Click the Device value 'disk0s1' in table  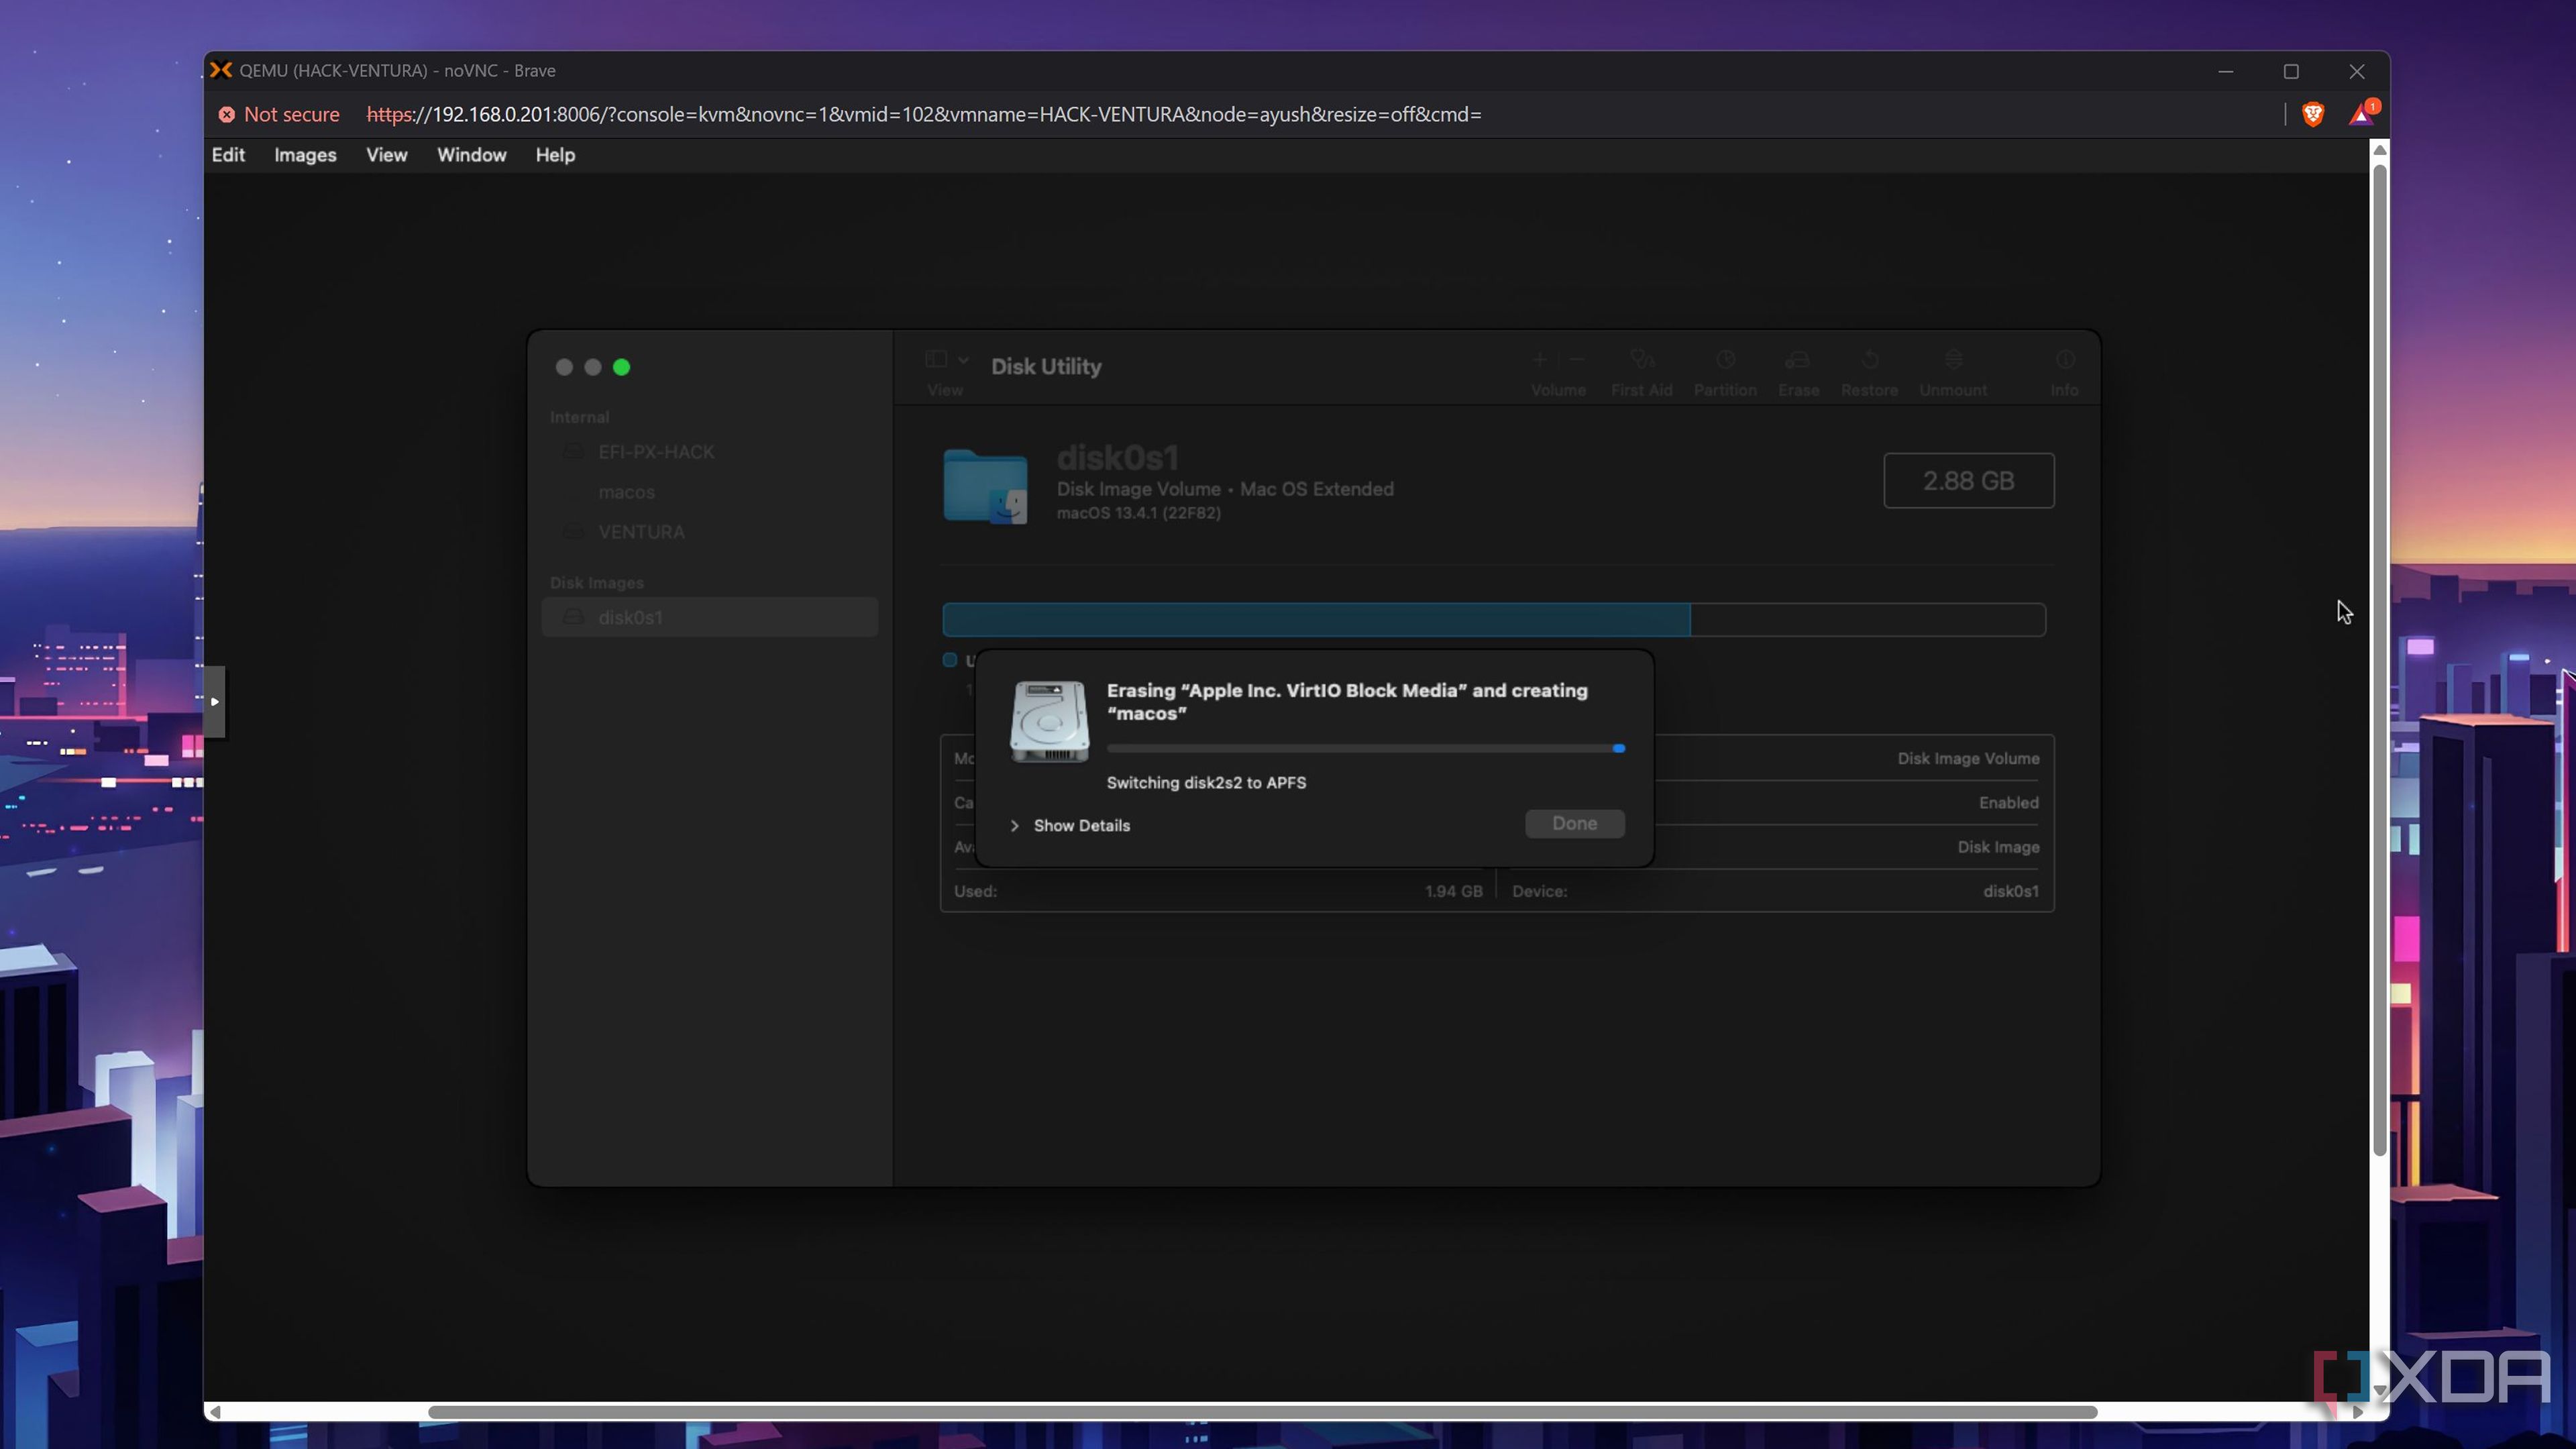pos(2011,891)
